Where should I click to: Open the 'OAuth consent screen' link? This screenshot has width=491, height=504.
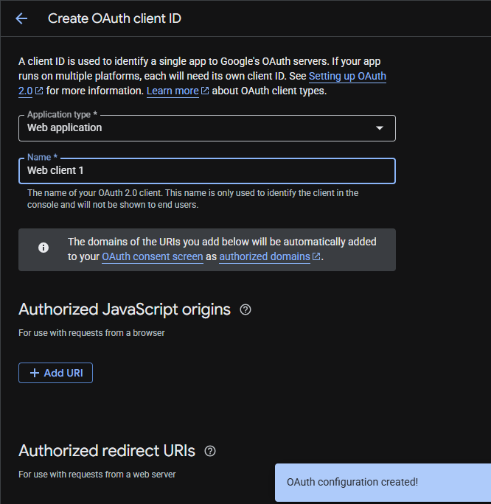pos(153,256)
